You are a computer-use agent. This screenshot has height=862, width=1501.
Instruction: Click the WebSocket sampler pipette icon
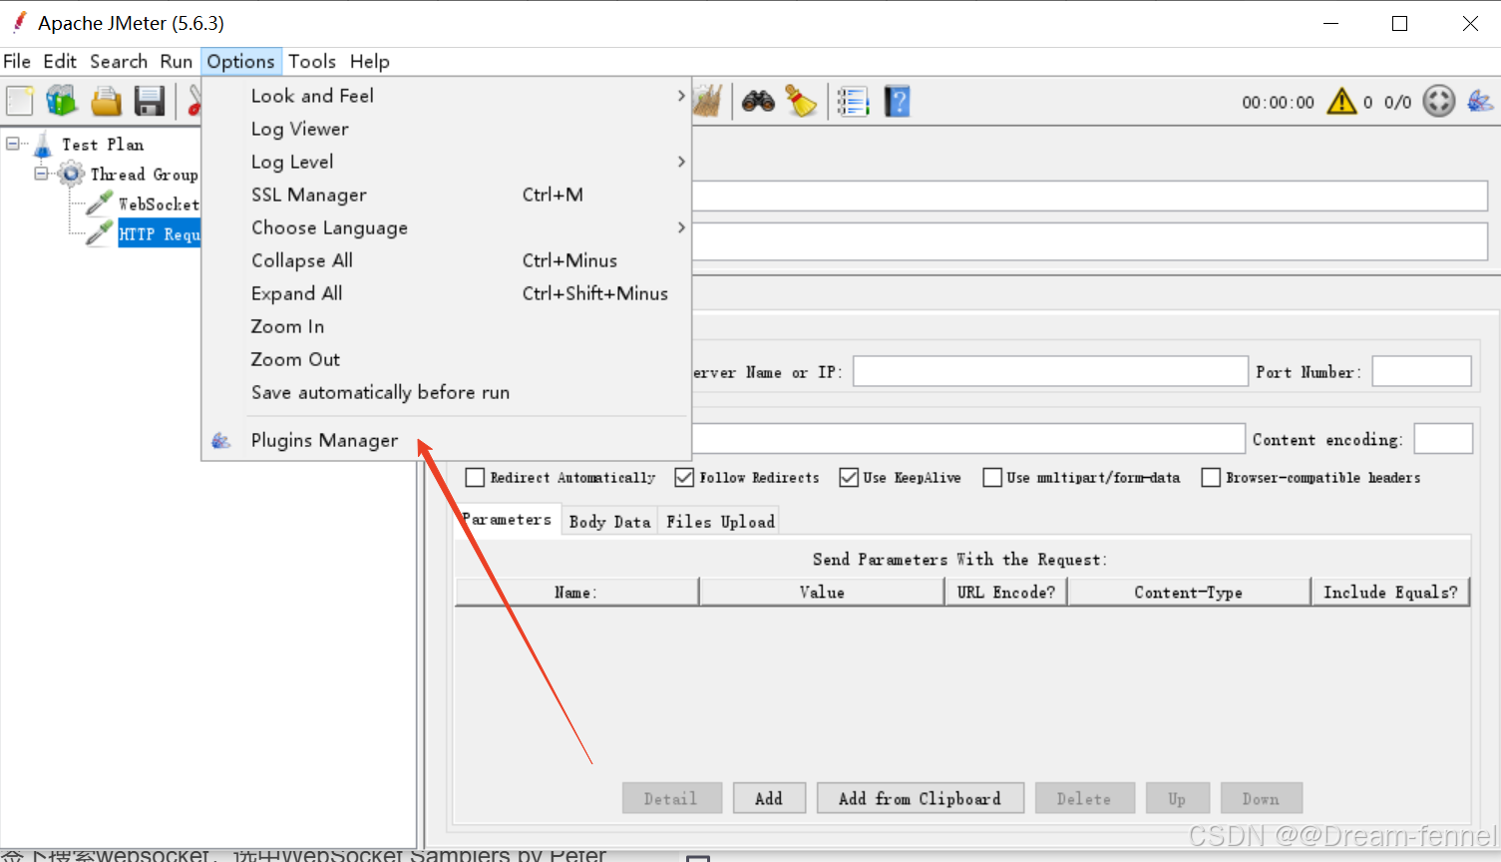99,204
